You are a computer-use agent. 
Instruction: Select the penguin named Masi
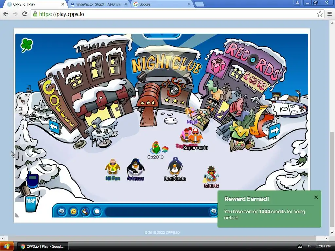pos(190,113)
